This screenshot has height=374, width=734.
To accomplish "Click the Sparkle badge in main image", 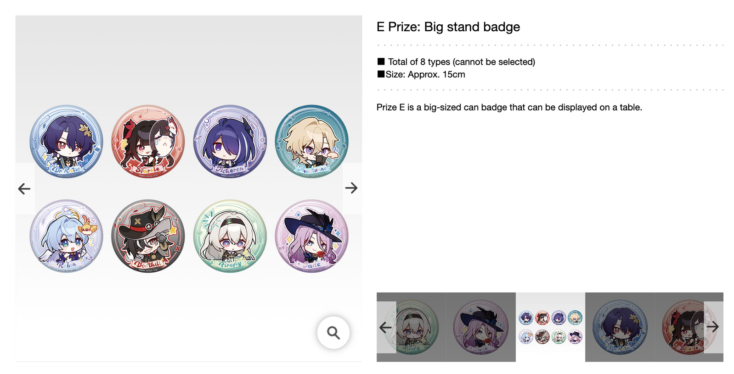I will 148,141.
